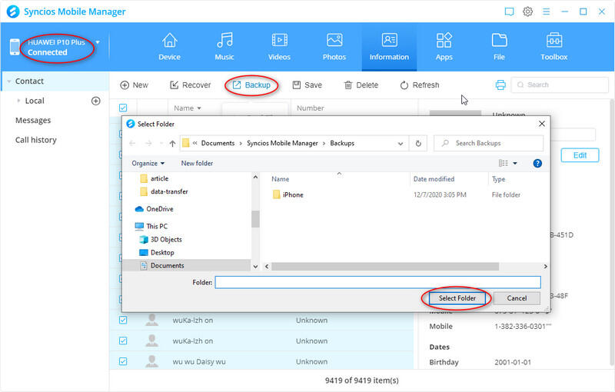Open dialog help question mark icon
This screenshot has width=615, height=392.
pyautogui.click(x=537, y=163)
